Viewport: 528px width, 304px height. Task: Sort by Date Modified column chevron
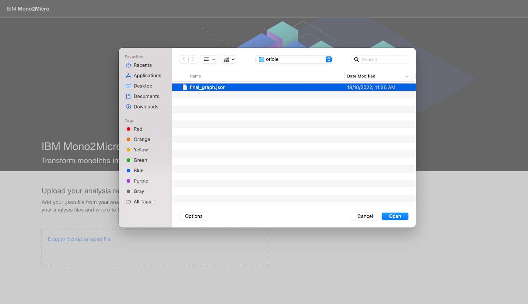pos(407,76)
